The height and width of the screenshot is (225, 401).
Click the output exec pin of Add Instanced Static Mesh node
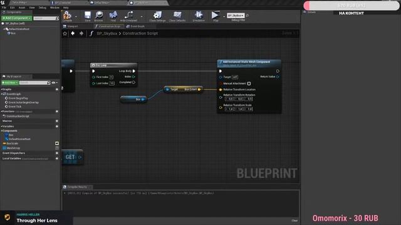pos(278,71)
